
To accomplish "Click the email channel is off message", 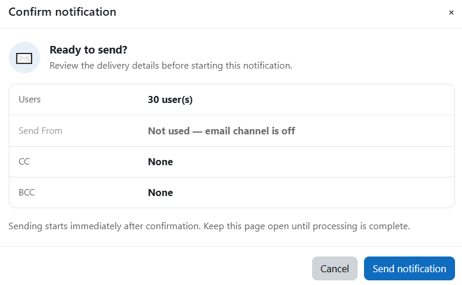I will click(250, 131).
